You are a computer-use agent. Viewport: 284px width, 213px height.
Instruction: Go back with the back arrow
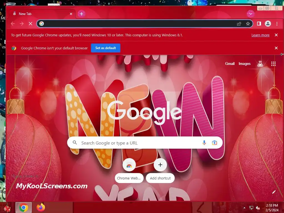tap(13, 24)
